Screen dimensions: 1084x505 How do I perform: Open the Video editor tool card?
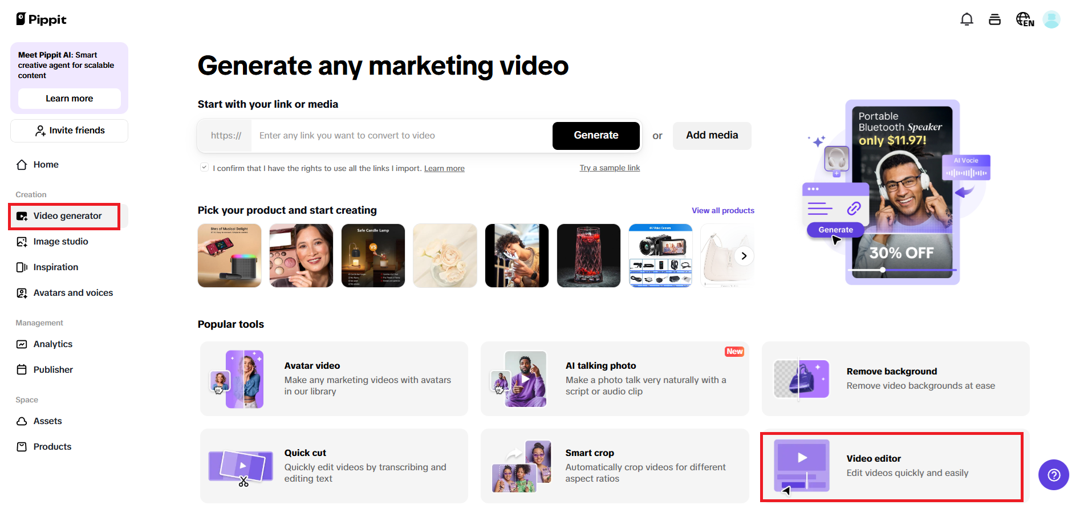click(x=896, y=466)
